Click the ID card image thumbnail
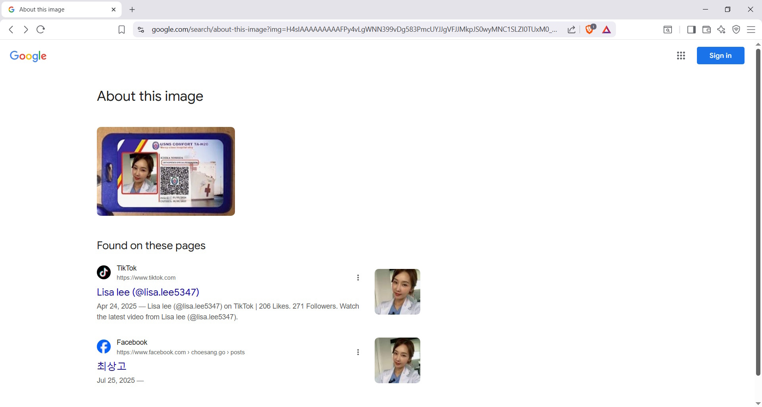 click(166, 171)
